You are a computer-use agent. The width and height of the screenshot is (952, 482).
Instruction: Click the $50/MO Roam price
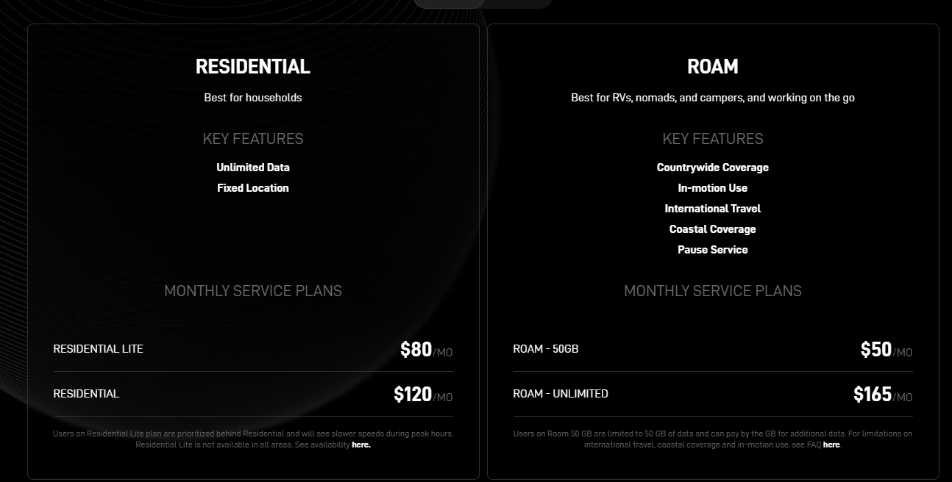pyautogui.click(x=887, y=350)
